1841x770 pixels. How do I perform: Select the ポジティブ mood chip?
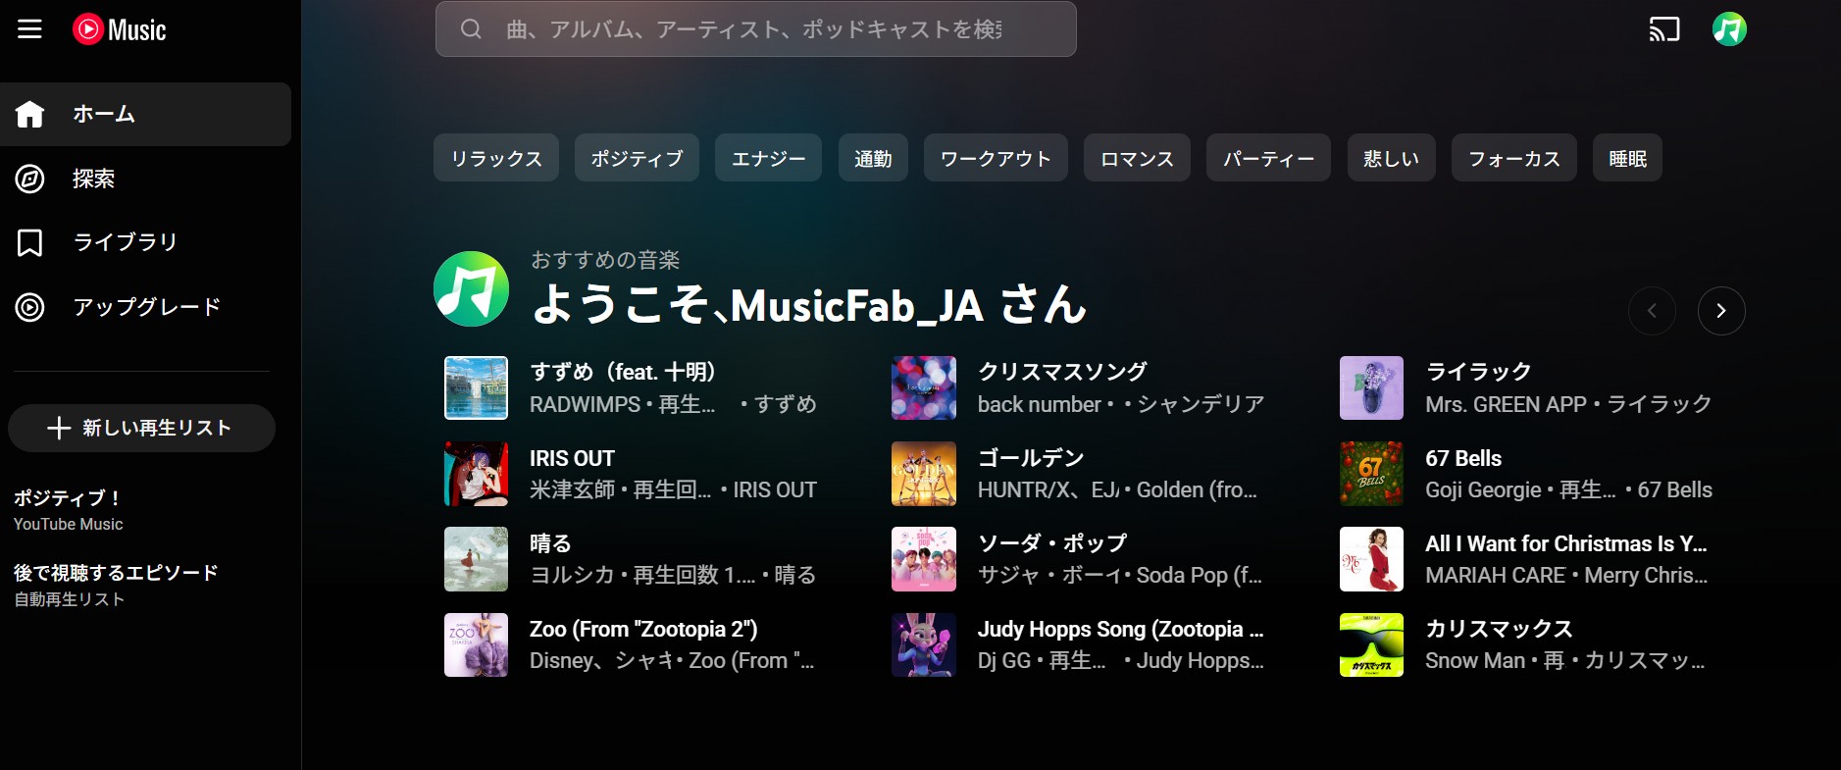(637, 158)
